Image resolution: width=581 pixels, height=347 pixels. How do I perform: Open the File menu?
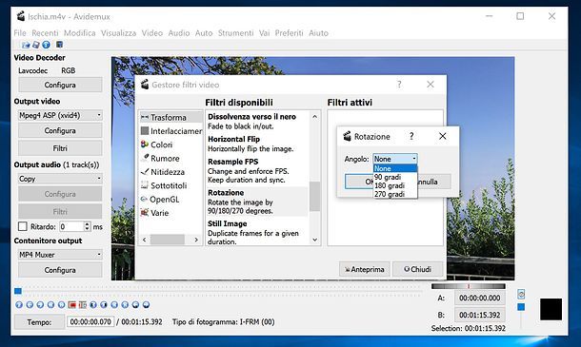click(x=20, y=33)
